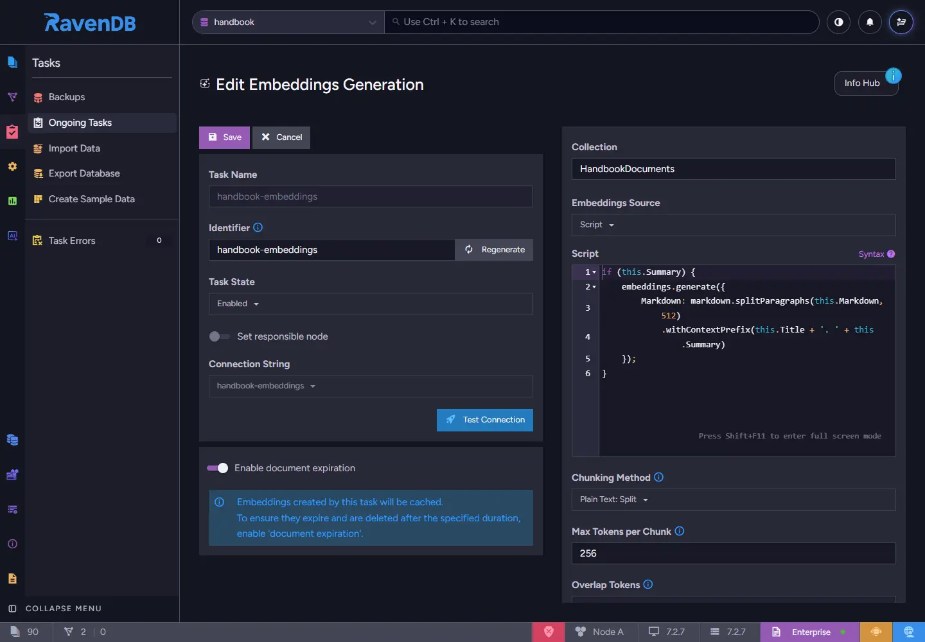Open Chunking Method Plain Text dropdown
The height and width of the screenshot is (642, 925).
point(734,499)
